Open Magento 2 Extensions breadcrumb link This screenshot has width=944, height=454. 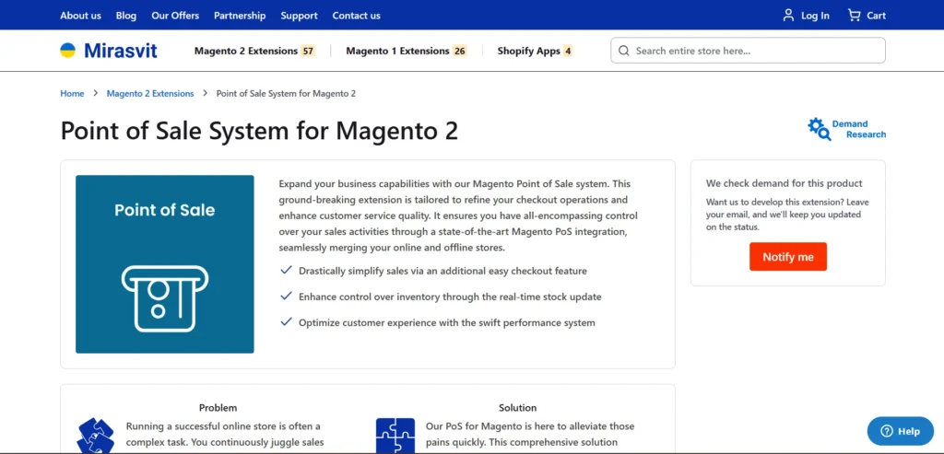click(150, 94)
